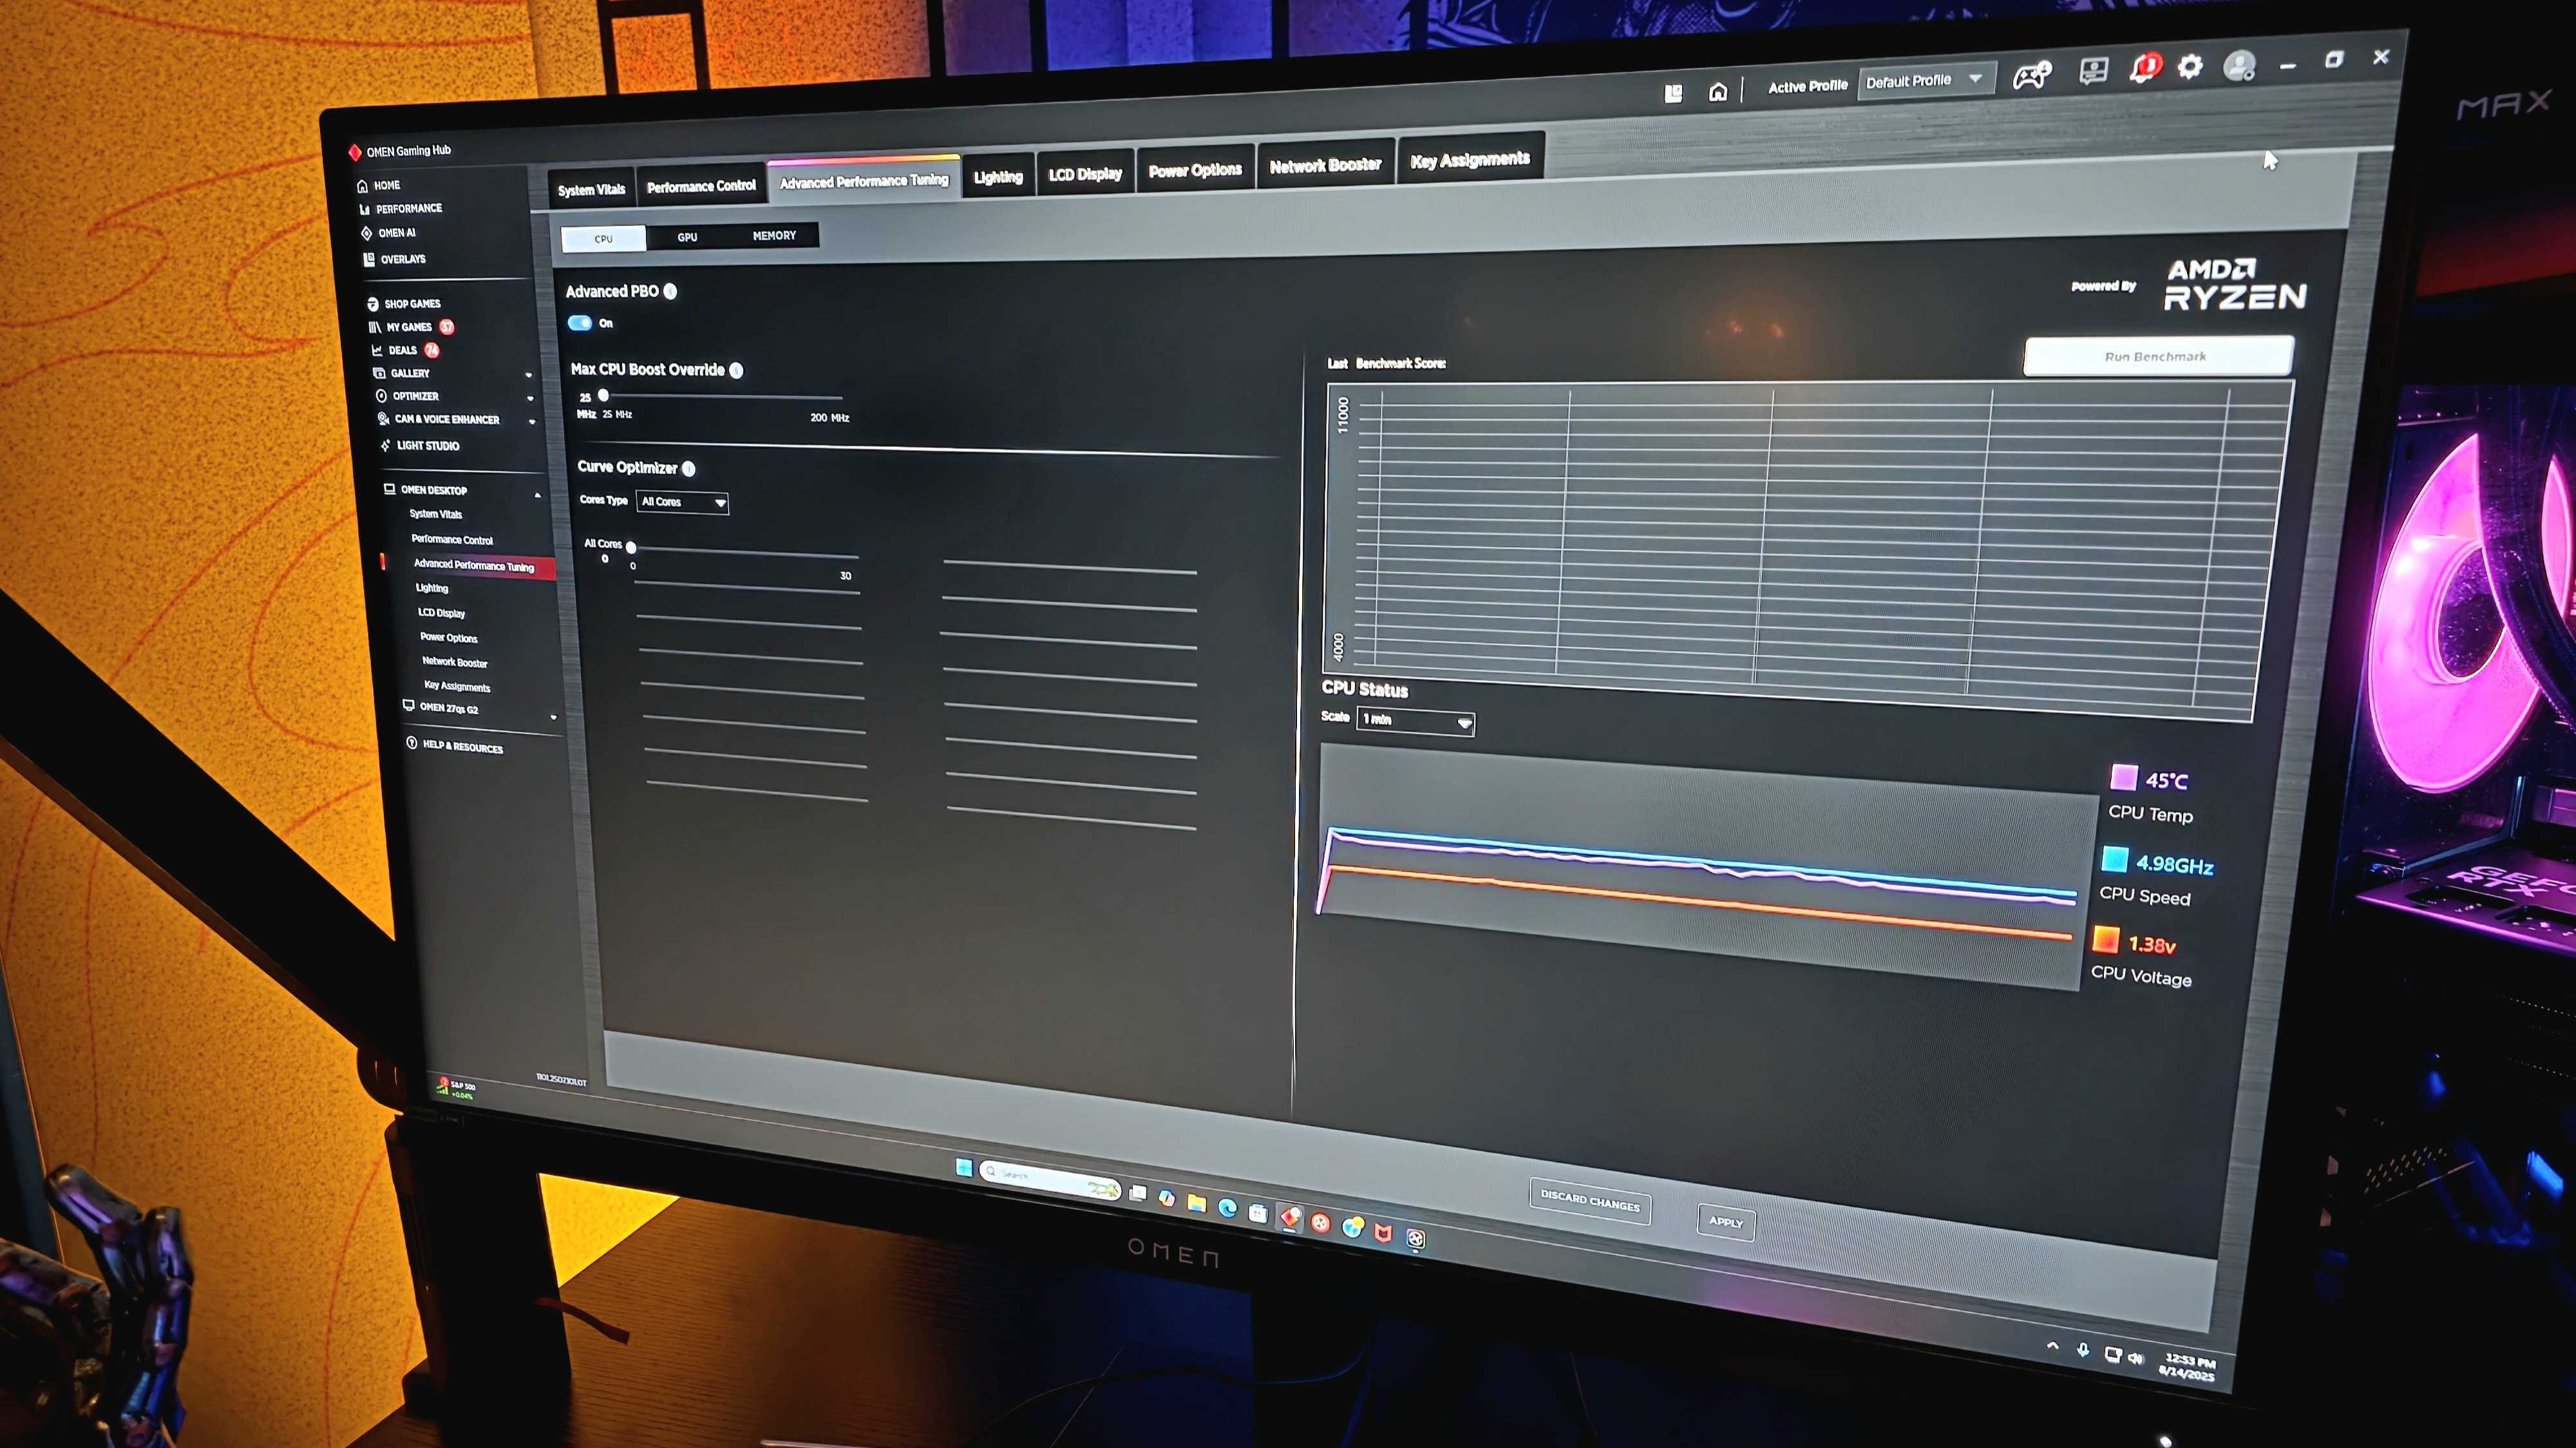Launch Microsoft Edge from the taskbar
The width and height of the screenshot is (2576, 1448).
pos(1227,1208)
